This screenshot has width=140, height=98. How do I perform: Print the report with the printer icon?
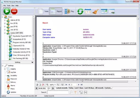click(37, 85)
